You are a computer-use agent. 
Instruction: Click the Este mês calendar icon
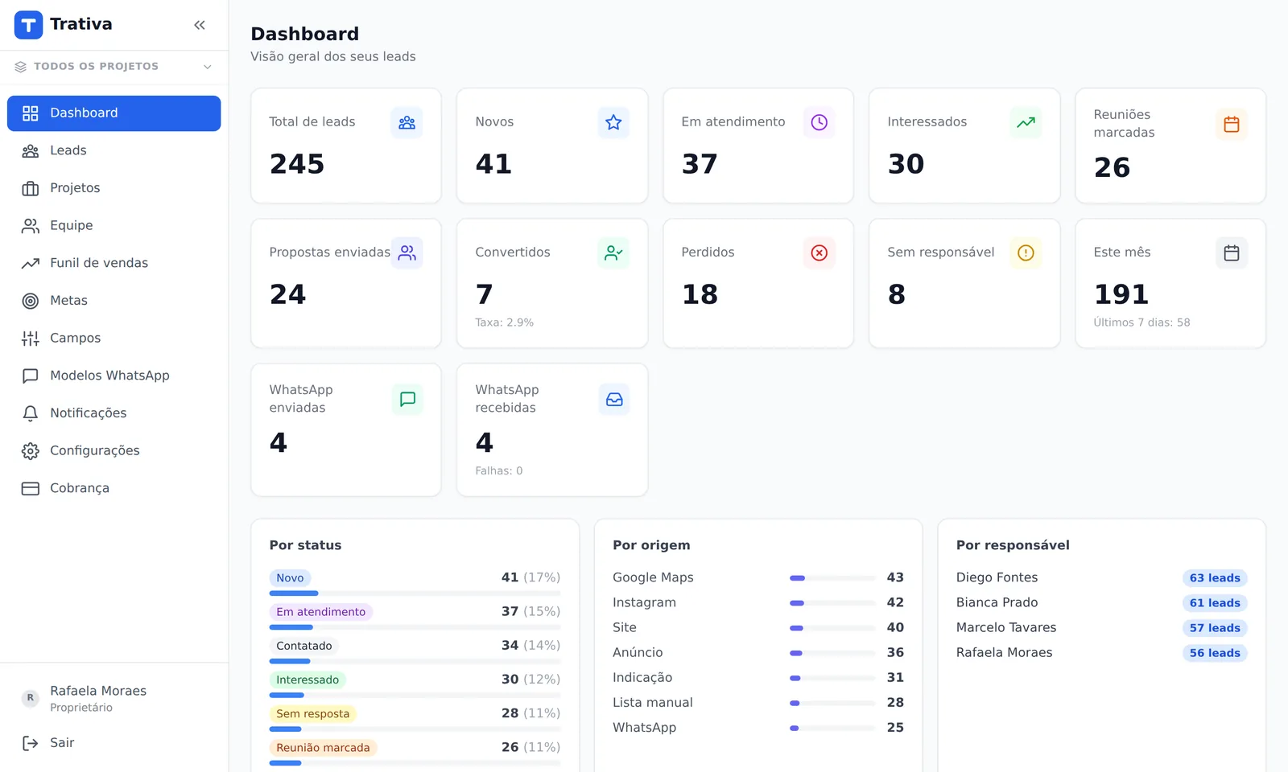[x=1232, y=253]
